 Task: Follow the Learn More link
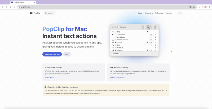tap(50, 77)
